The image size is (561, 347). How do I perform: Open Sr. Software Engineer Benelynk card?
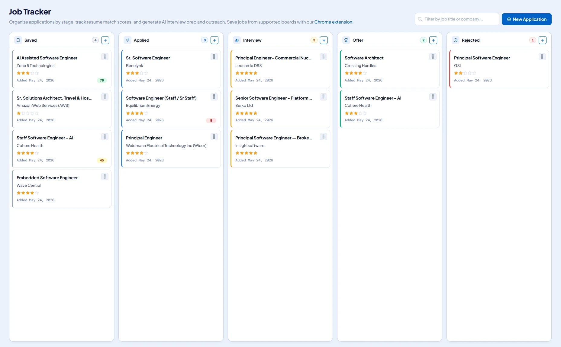[x=171, y=69]
